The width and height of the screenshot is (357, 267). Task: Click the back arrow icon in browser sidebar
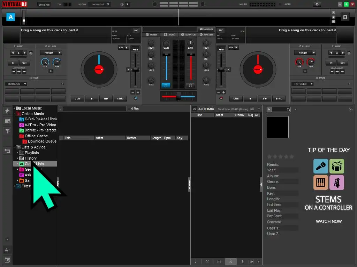[x=7, y=151]
